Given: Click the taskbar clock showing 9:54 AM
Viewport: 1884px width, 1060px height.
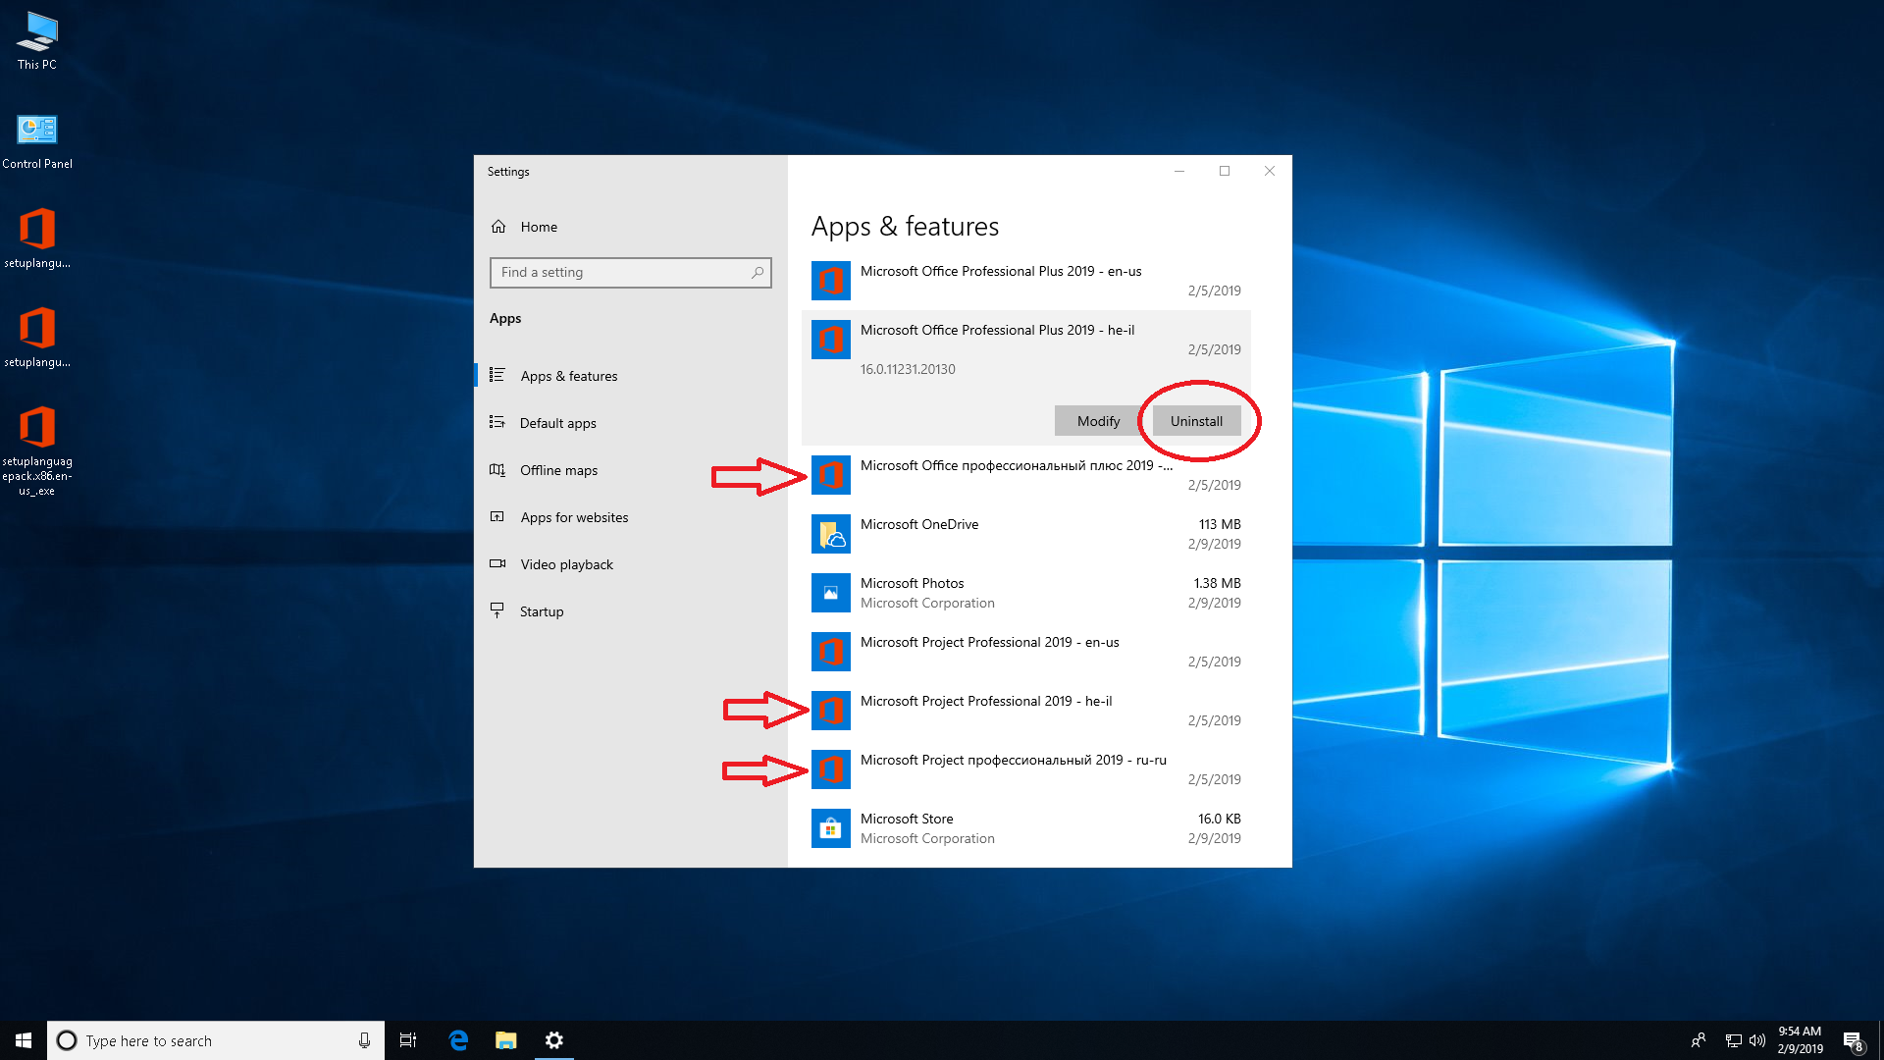Looking at the screenshot, I should 1800,1040.
